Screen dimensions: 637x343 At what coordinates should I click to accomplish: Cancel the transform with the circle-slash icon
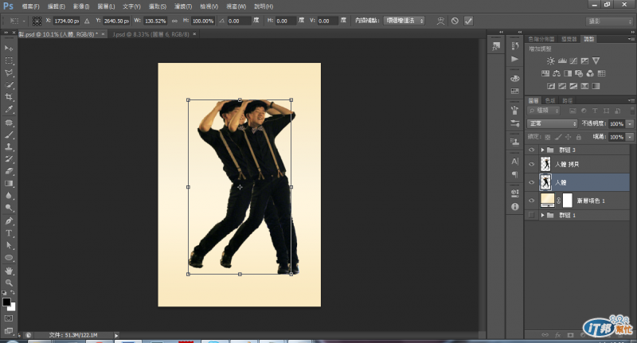[x=454, y=20]
